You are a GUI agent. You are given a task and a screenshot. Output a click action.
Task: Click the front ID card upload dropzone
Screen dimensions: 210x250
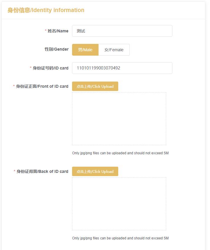point(119,118)
